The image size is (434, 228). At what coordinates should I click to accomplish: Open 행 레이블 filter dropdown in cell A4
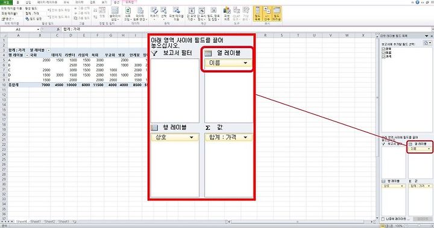[x=27, y=55]
